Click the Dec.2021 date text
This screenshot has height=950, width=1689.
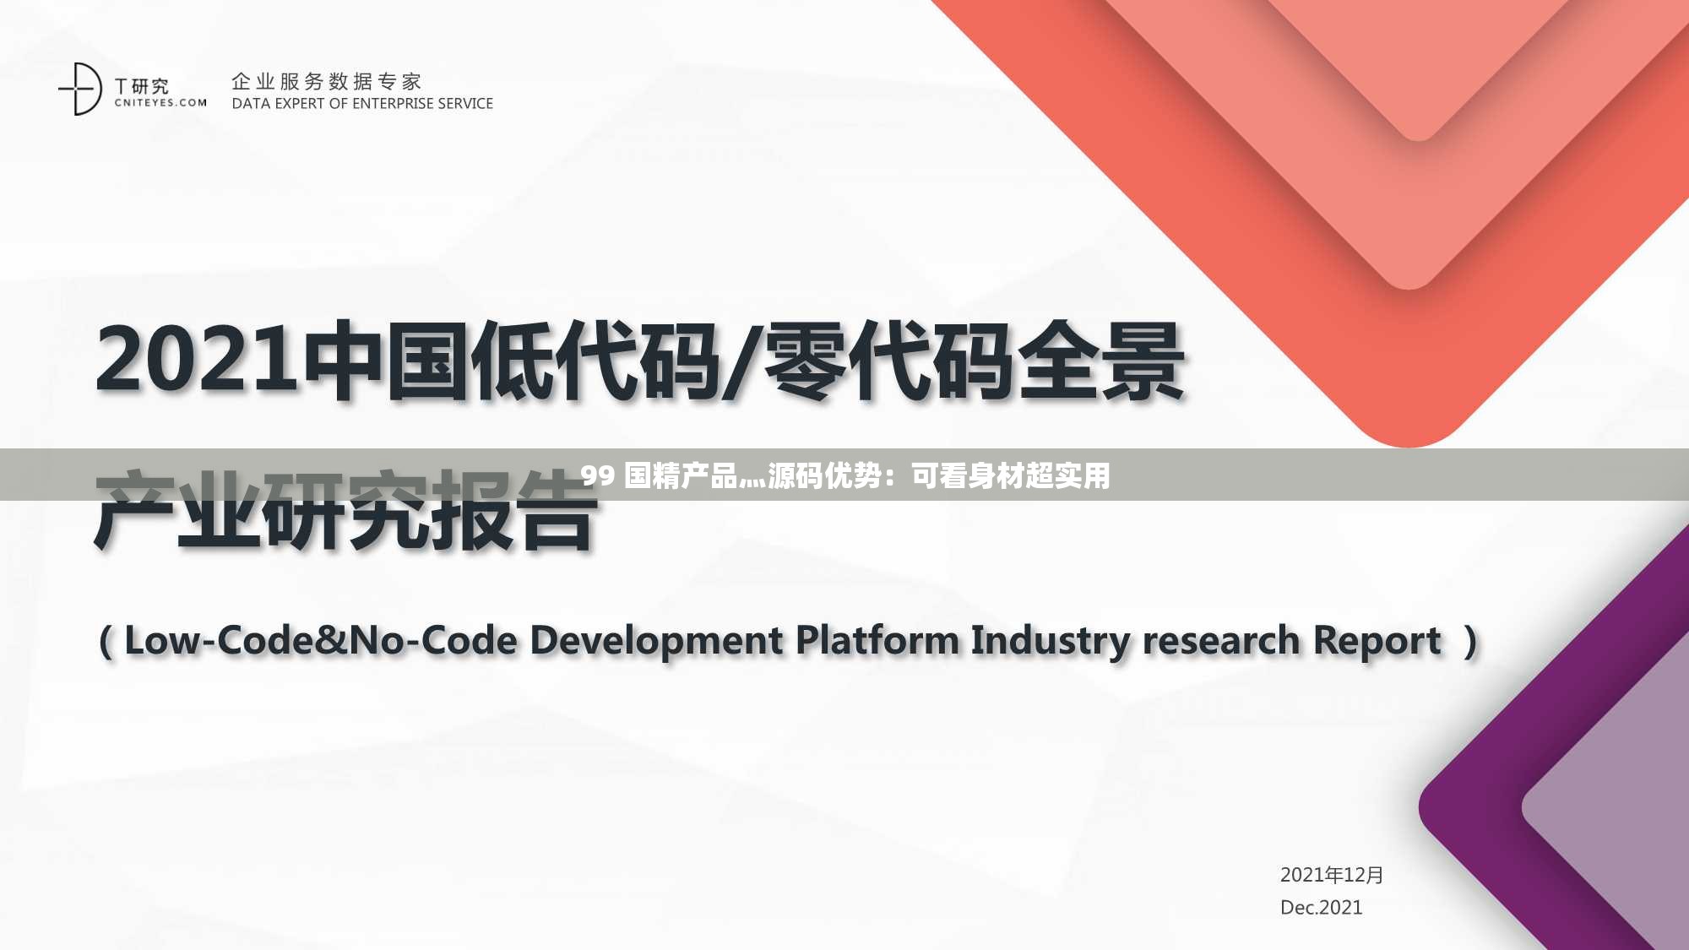click(1318, 909)
